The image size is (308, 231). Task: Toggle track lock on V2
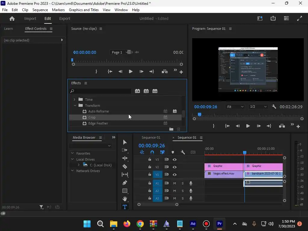point(150,167)
